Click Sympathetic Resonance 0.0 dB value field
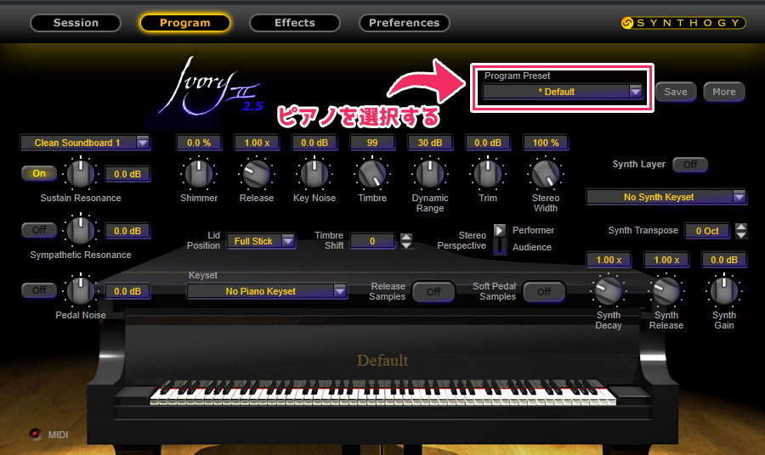Image resolution: width=765 pixels, height=455 pixels. click(x=127, y=231)
